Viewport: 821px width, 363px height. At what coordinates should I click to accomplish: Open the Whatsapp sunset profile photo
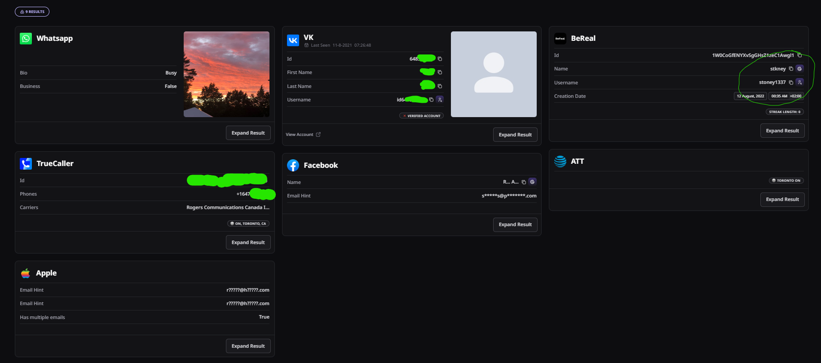pyautogui.click(x=226, y=74)
